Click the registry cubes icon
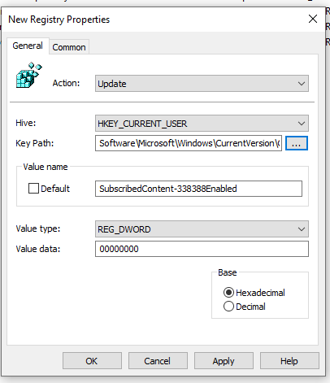The image size is (330, 383). pyautogui.click(x=29, y=75)
